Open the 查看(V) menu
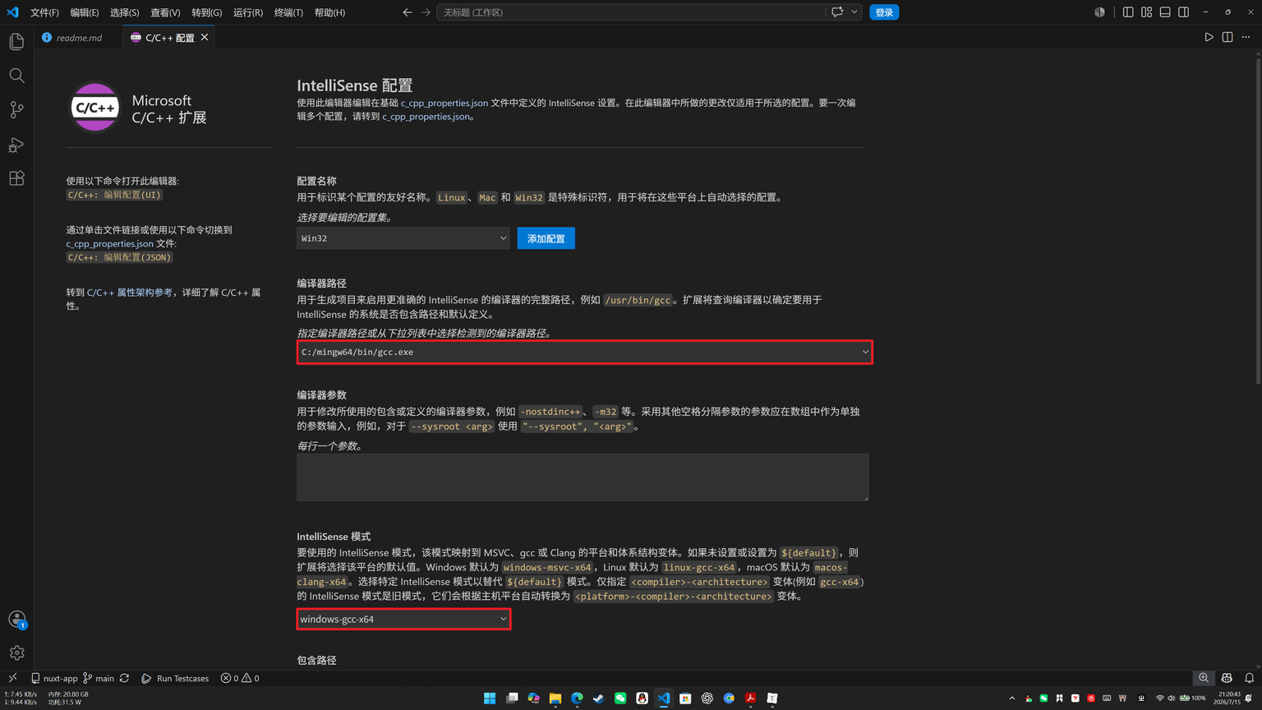Image resolution: width=1262 pixels, height=710 pixels. 165,12
